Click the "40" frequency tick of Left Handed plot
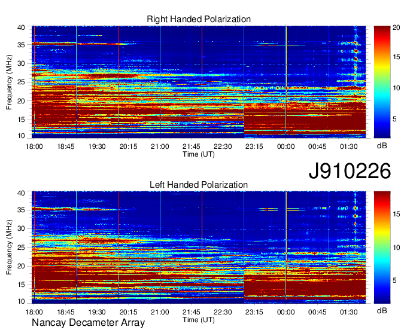The width and height of the screenshot is (407, 330). tap(21, 193)
